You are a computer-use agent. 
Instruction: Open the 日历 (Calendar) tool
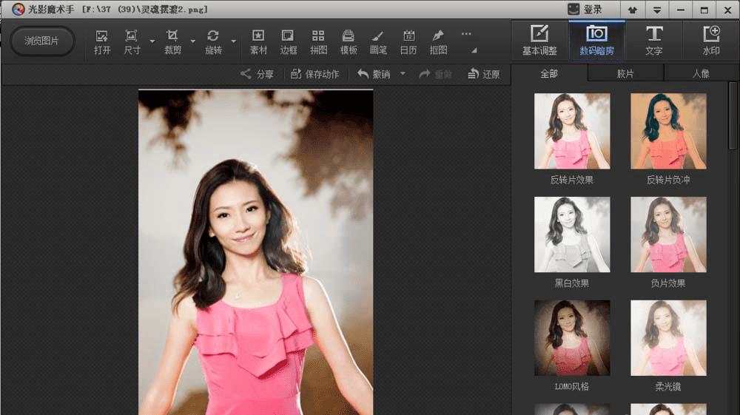[x=408, y=41]
